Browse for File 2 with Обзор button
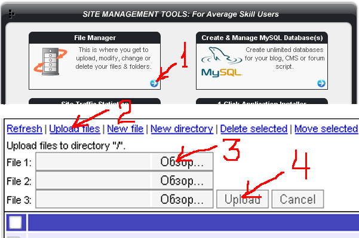The height and width of the screenshot is (238, 359). 182,181
